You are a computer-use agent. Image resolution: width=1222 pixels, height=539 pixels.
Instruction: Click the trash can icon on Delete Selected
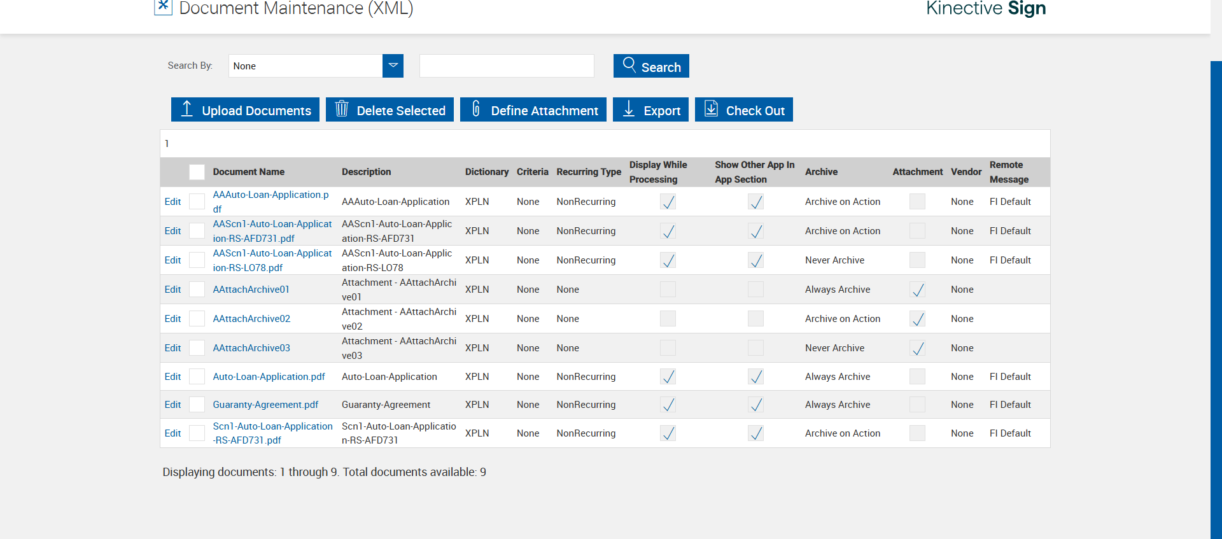(342, 109)
